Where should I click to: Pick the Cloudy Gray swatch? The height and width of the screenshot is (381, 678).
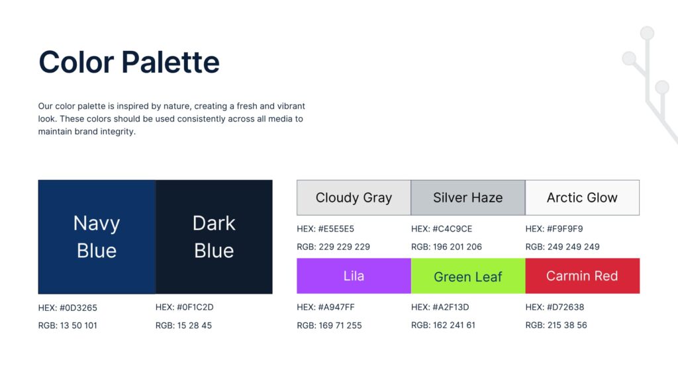(x=354, y=197)
